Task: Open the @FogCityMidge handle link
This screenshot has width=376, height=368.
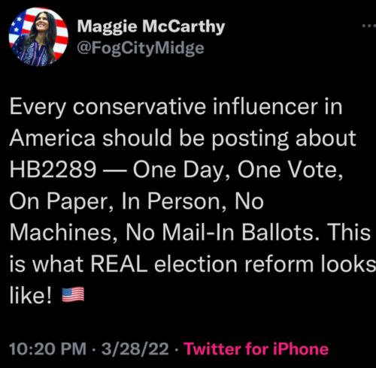Action: pos(141,48)
